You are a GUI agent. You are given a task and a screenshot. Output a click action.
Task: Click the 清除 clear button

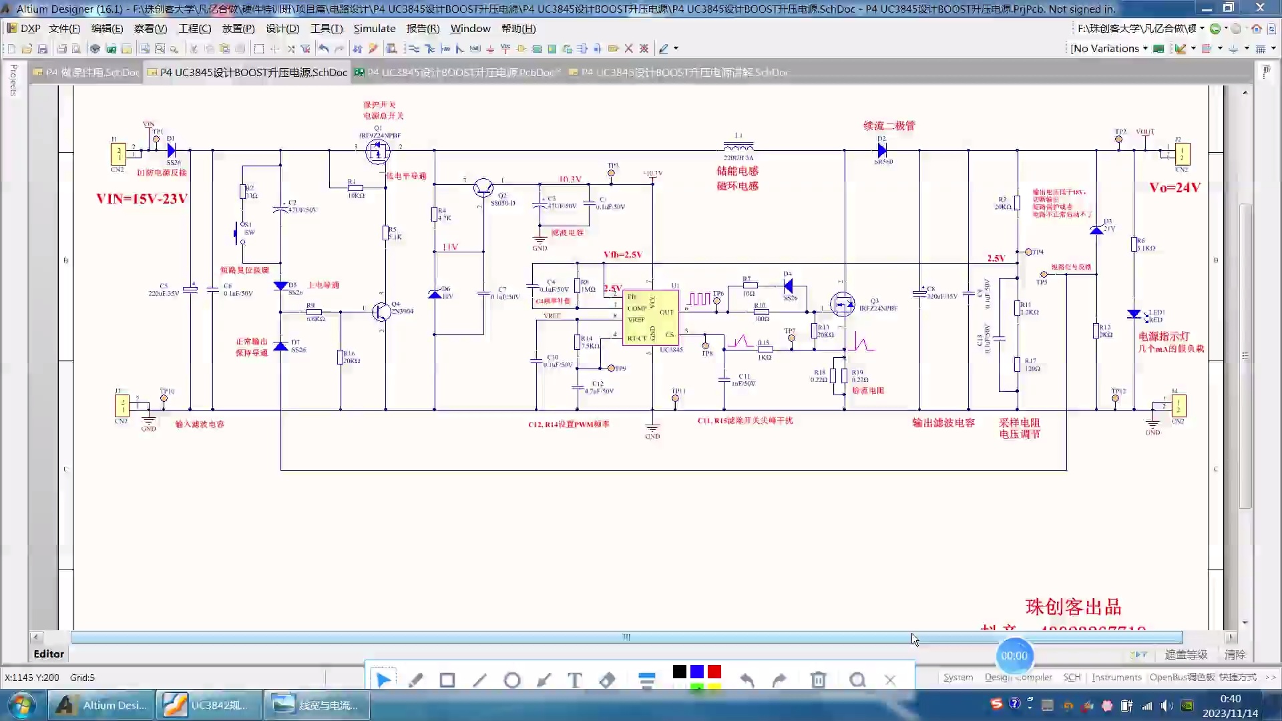click(x=1235, y=654)
